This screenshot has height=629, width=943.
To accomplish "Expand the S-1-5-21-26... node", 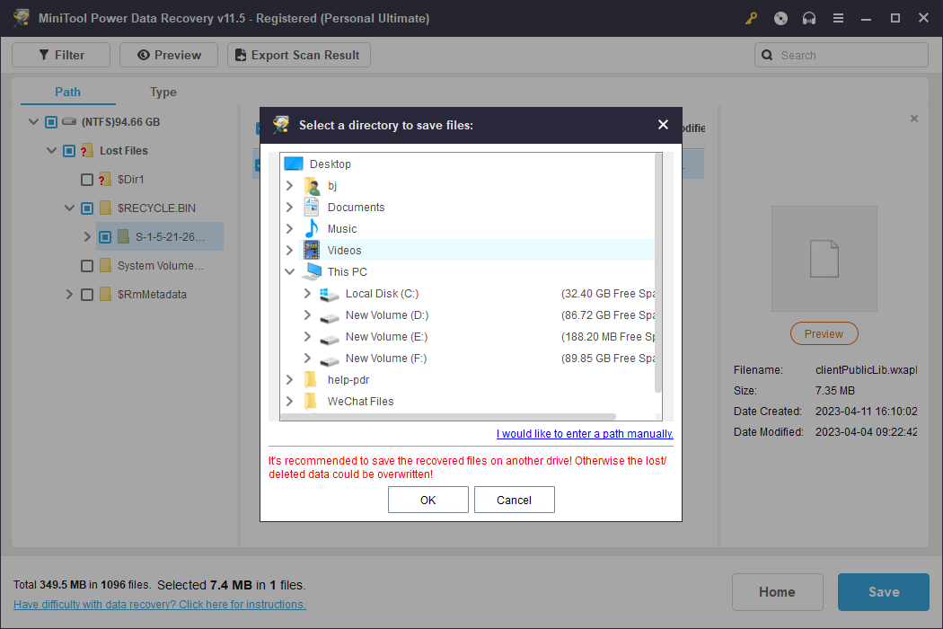I will coord(87,236).
